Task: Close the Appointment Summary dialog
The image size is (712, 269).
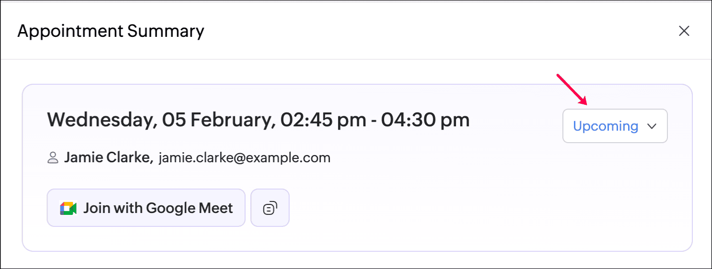Action: (x=684, y=31)
